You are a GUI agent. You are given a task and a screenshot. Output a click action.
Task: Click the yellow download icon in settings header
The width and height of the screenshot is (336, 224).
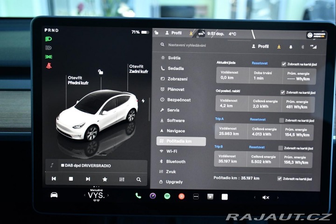[279, 47]
